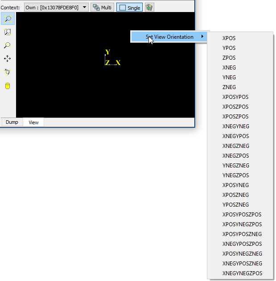Image resolution: width=276 pixels, height=281 pixels.
Task: Toggle Single view mode
Action: [130, 8]
